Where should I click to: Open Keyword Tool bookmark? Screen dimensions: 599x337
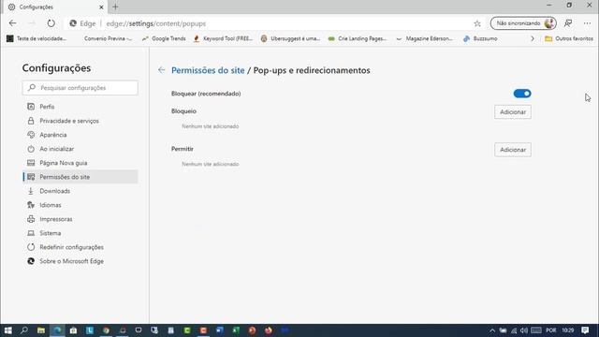coord(224,38)
